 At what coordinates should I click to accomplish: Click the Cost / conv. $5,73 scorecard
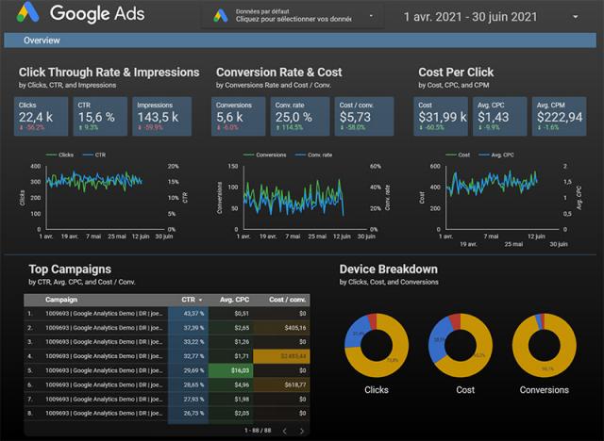pos(364,116)
